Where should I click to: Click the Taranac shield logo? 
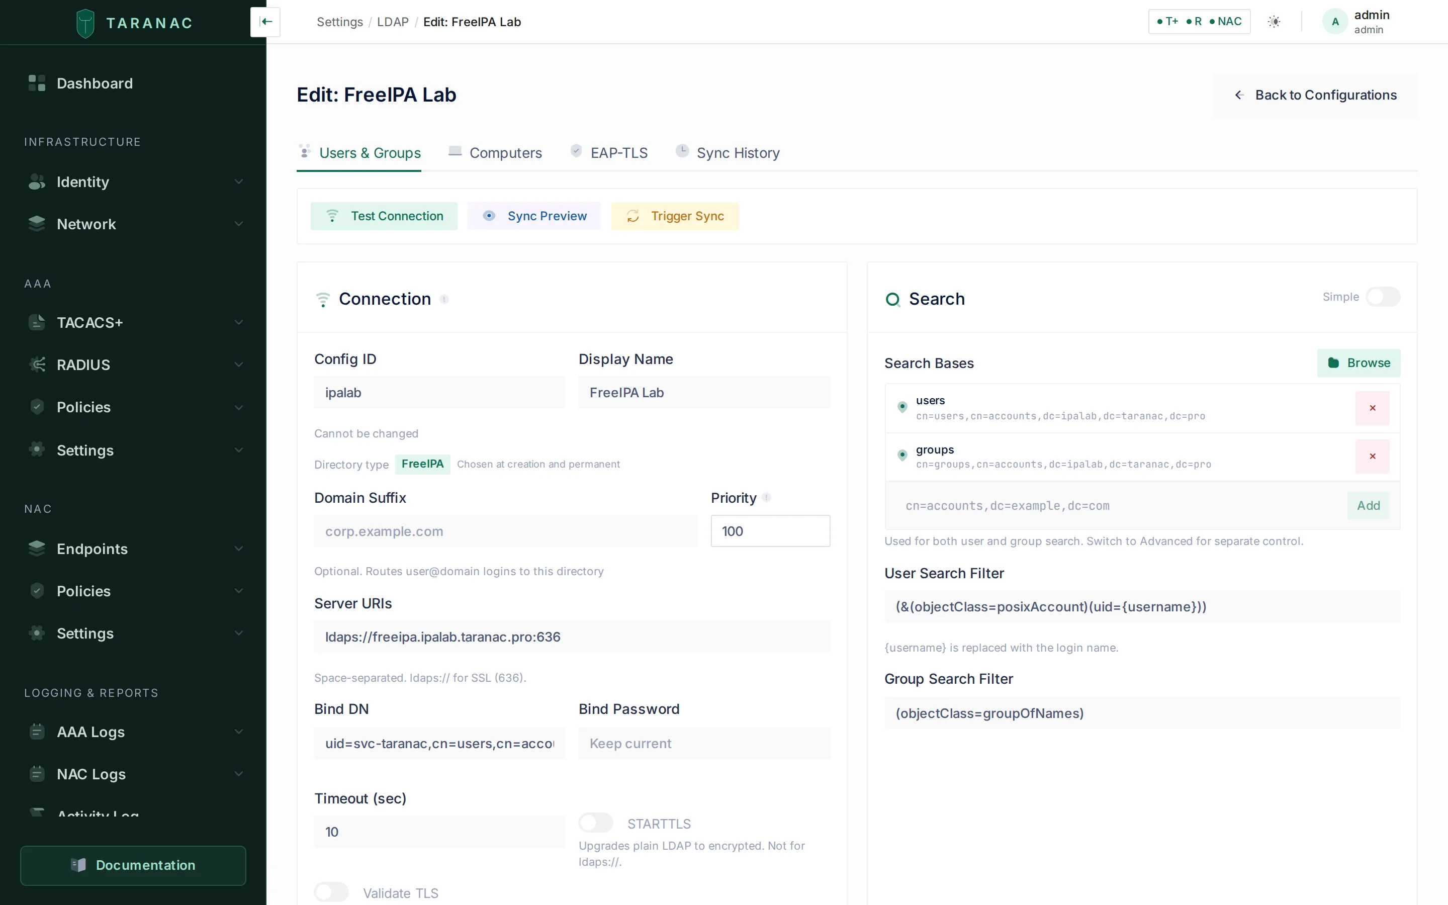tap(85, 23)
